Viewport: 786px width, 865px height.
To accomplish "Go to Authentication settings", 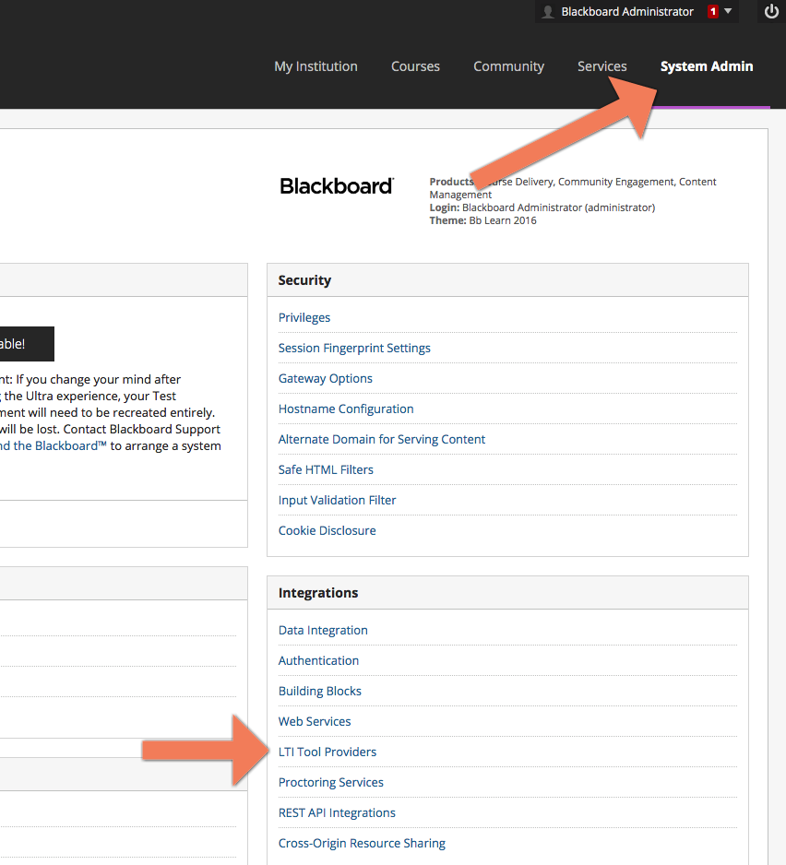I will 318,660.
